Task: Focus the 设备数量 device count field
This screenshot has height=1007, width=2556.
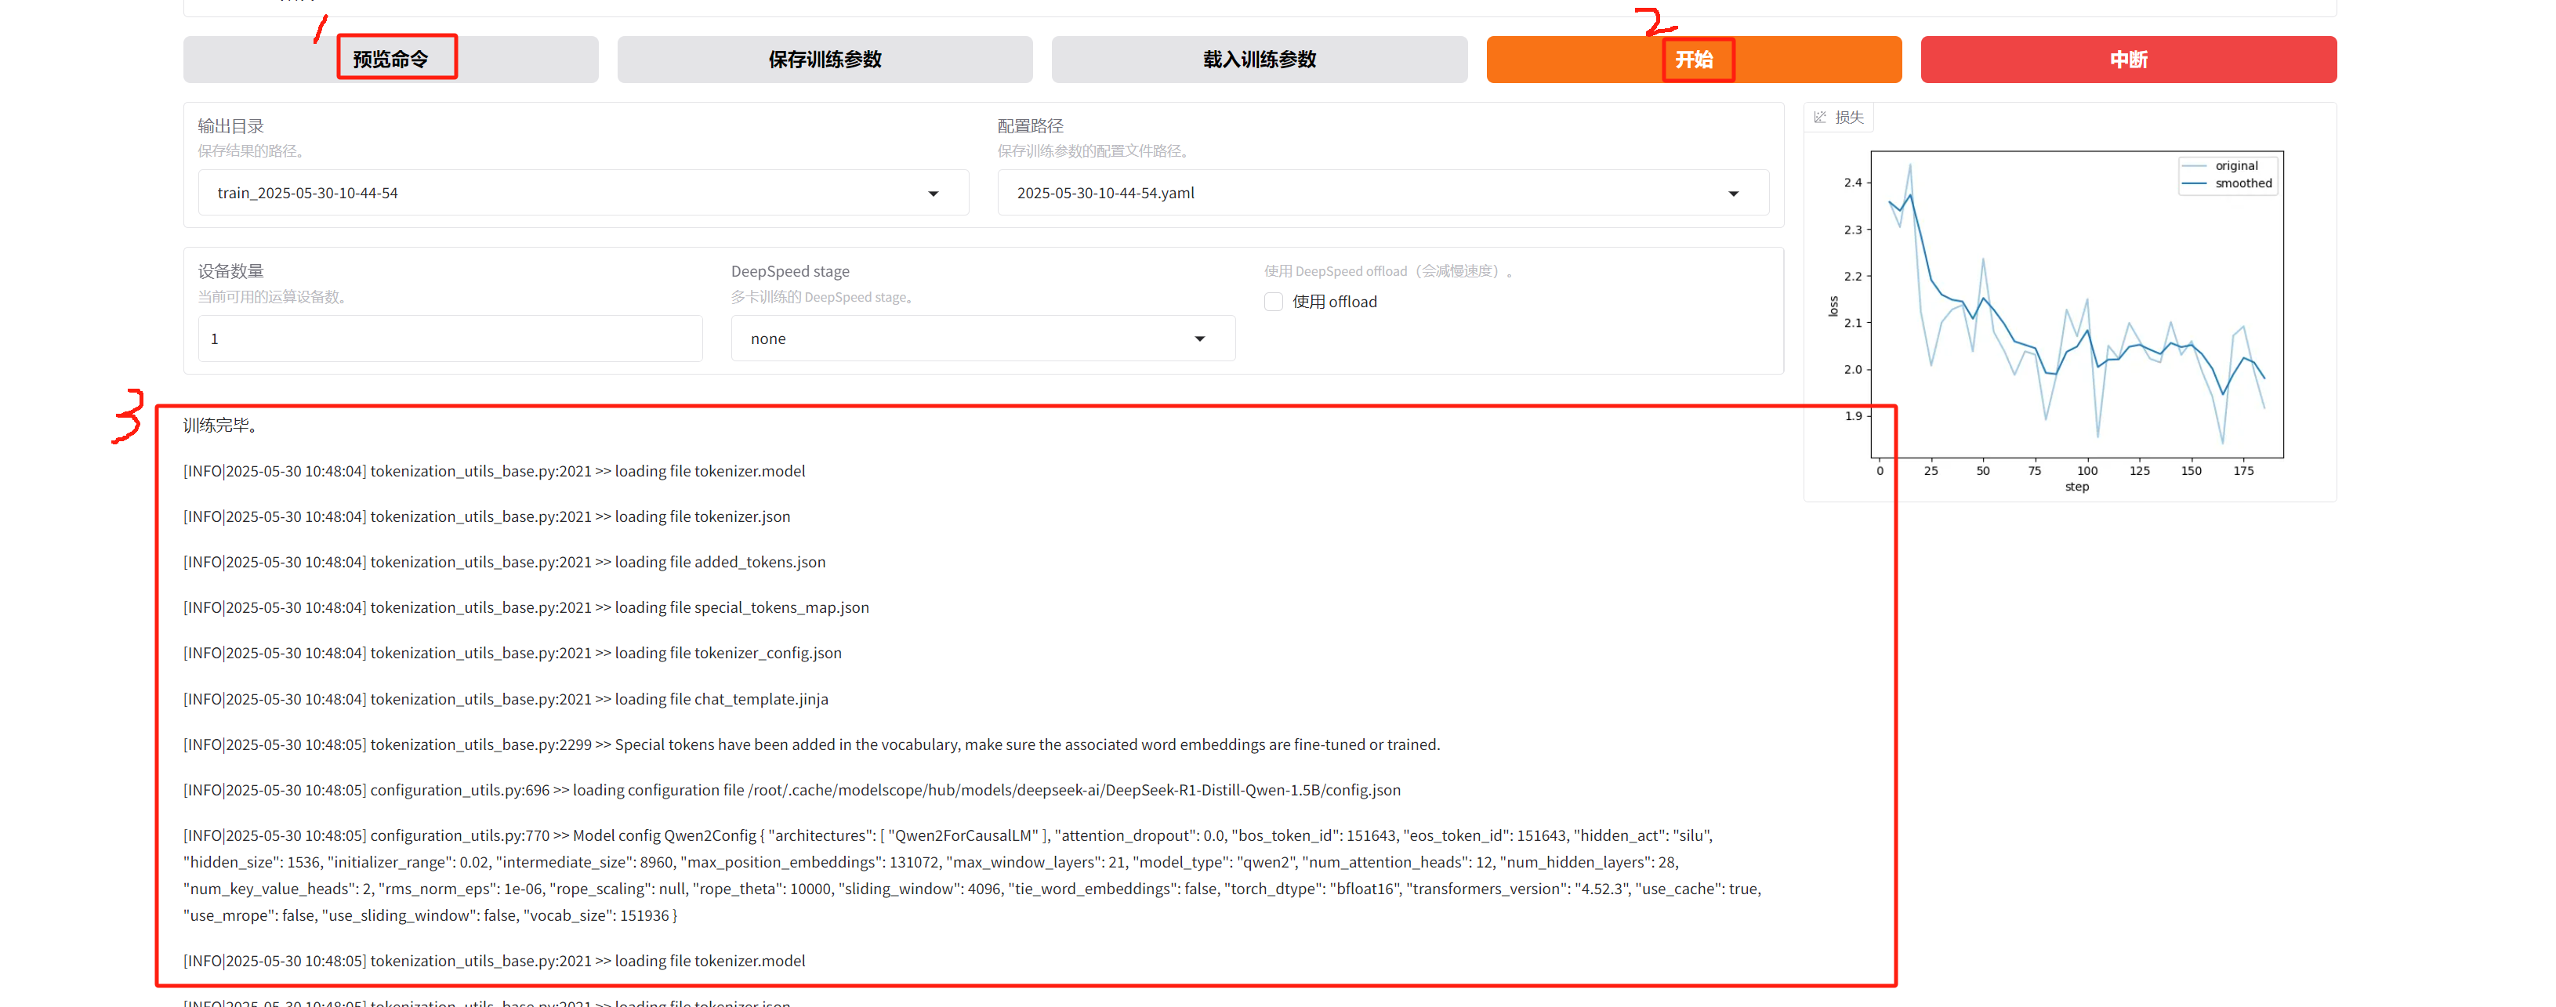Action: coord(449,339)
